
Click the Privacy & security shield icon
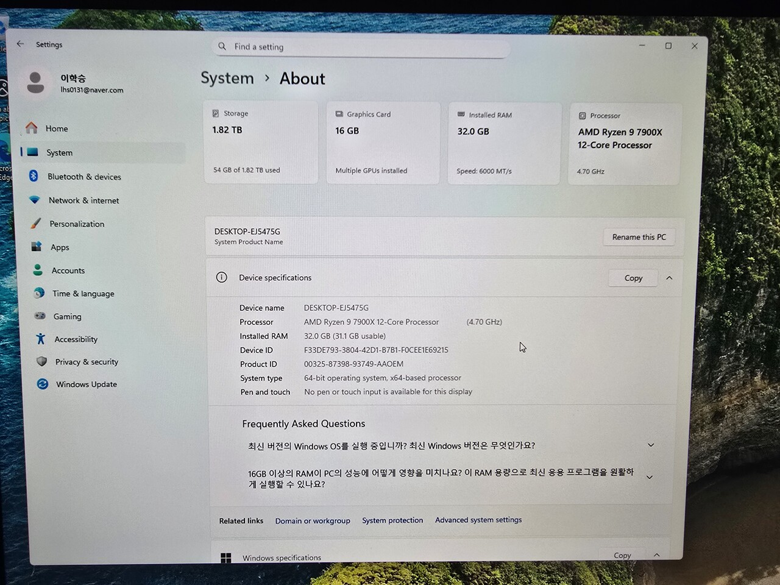point(41,361)
